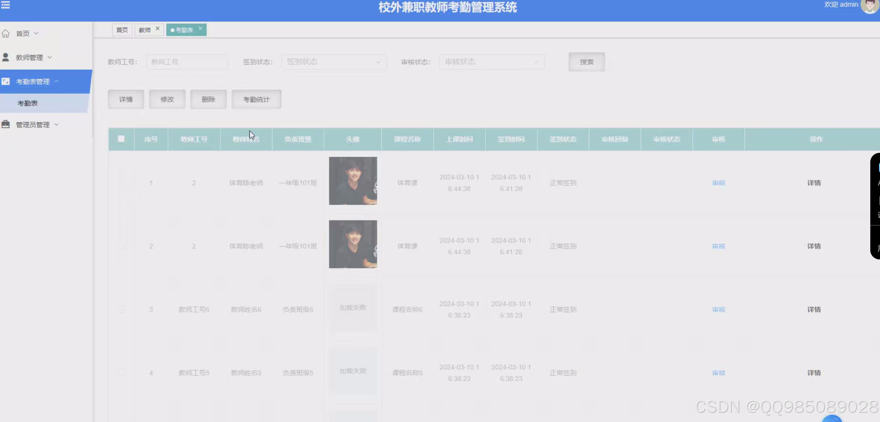Open the 审核状态 dropdown
The width and height of the screenshot is (880, 422).
coord(491,62)
